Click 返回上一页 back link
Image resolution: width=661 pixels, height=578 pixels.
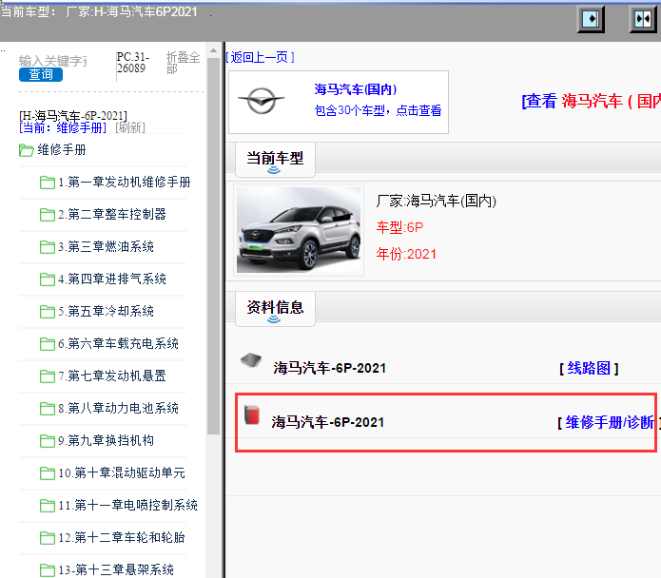(x=260, y=57)
